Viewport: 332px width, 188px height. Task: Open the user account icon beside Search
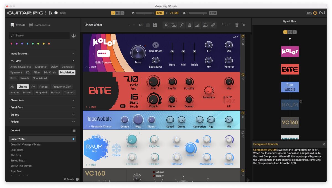74,36
